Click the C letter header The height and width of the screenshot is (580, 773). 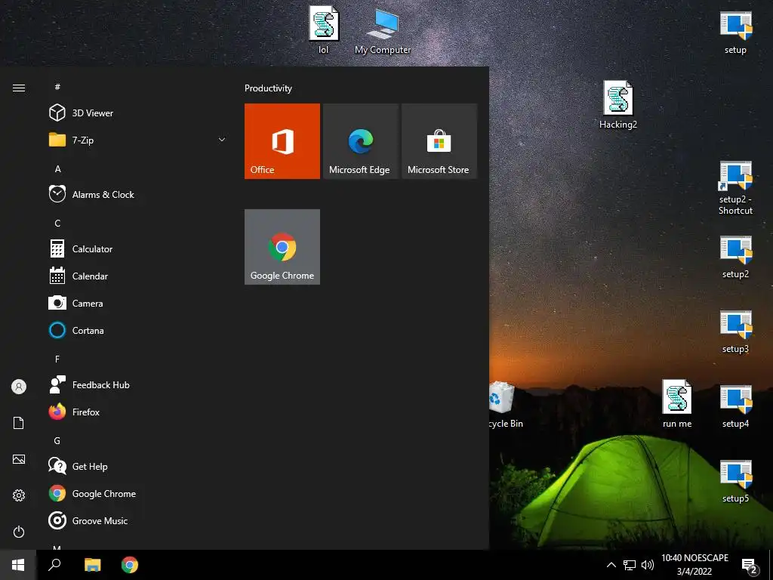point(57,223)
